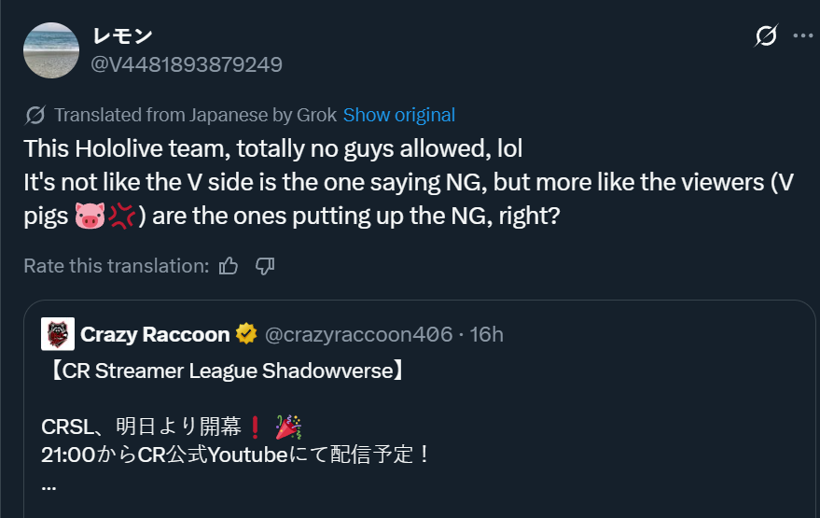The height and width of the screenshot is (518, 820).
Task: Rate the translation with thumbs up
Action: pyautogui.click(x=229, y=266)
